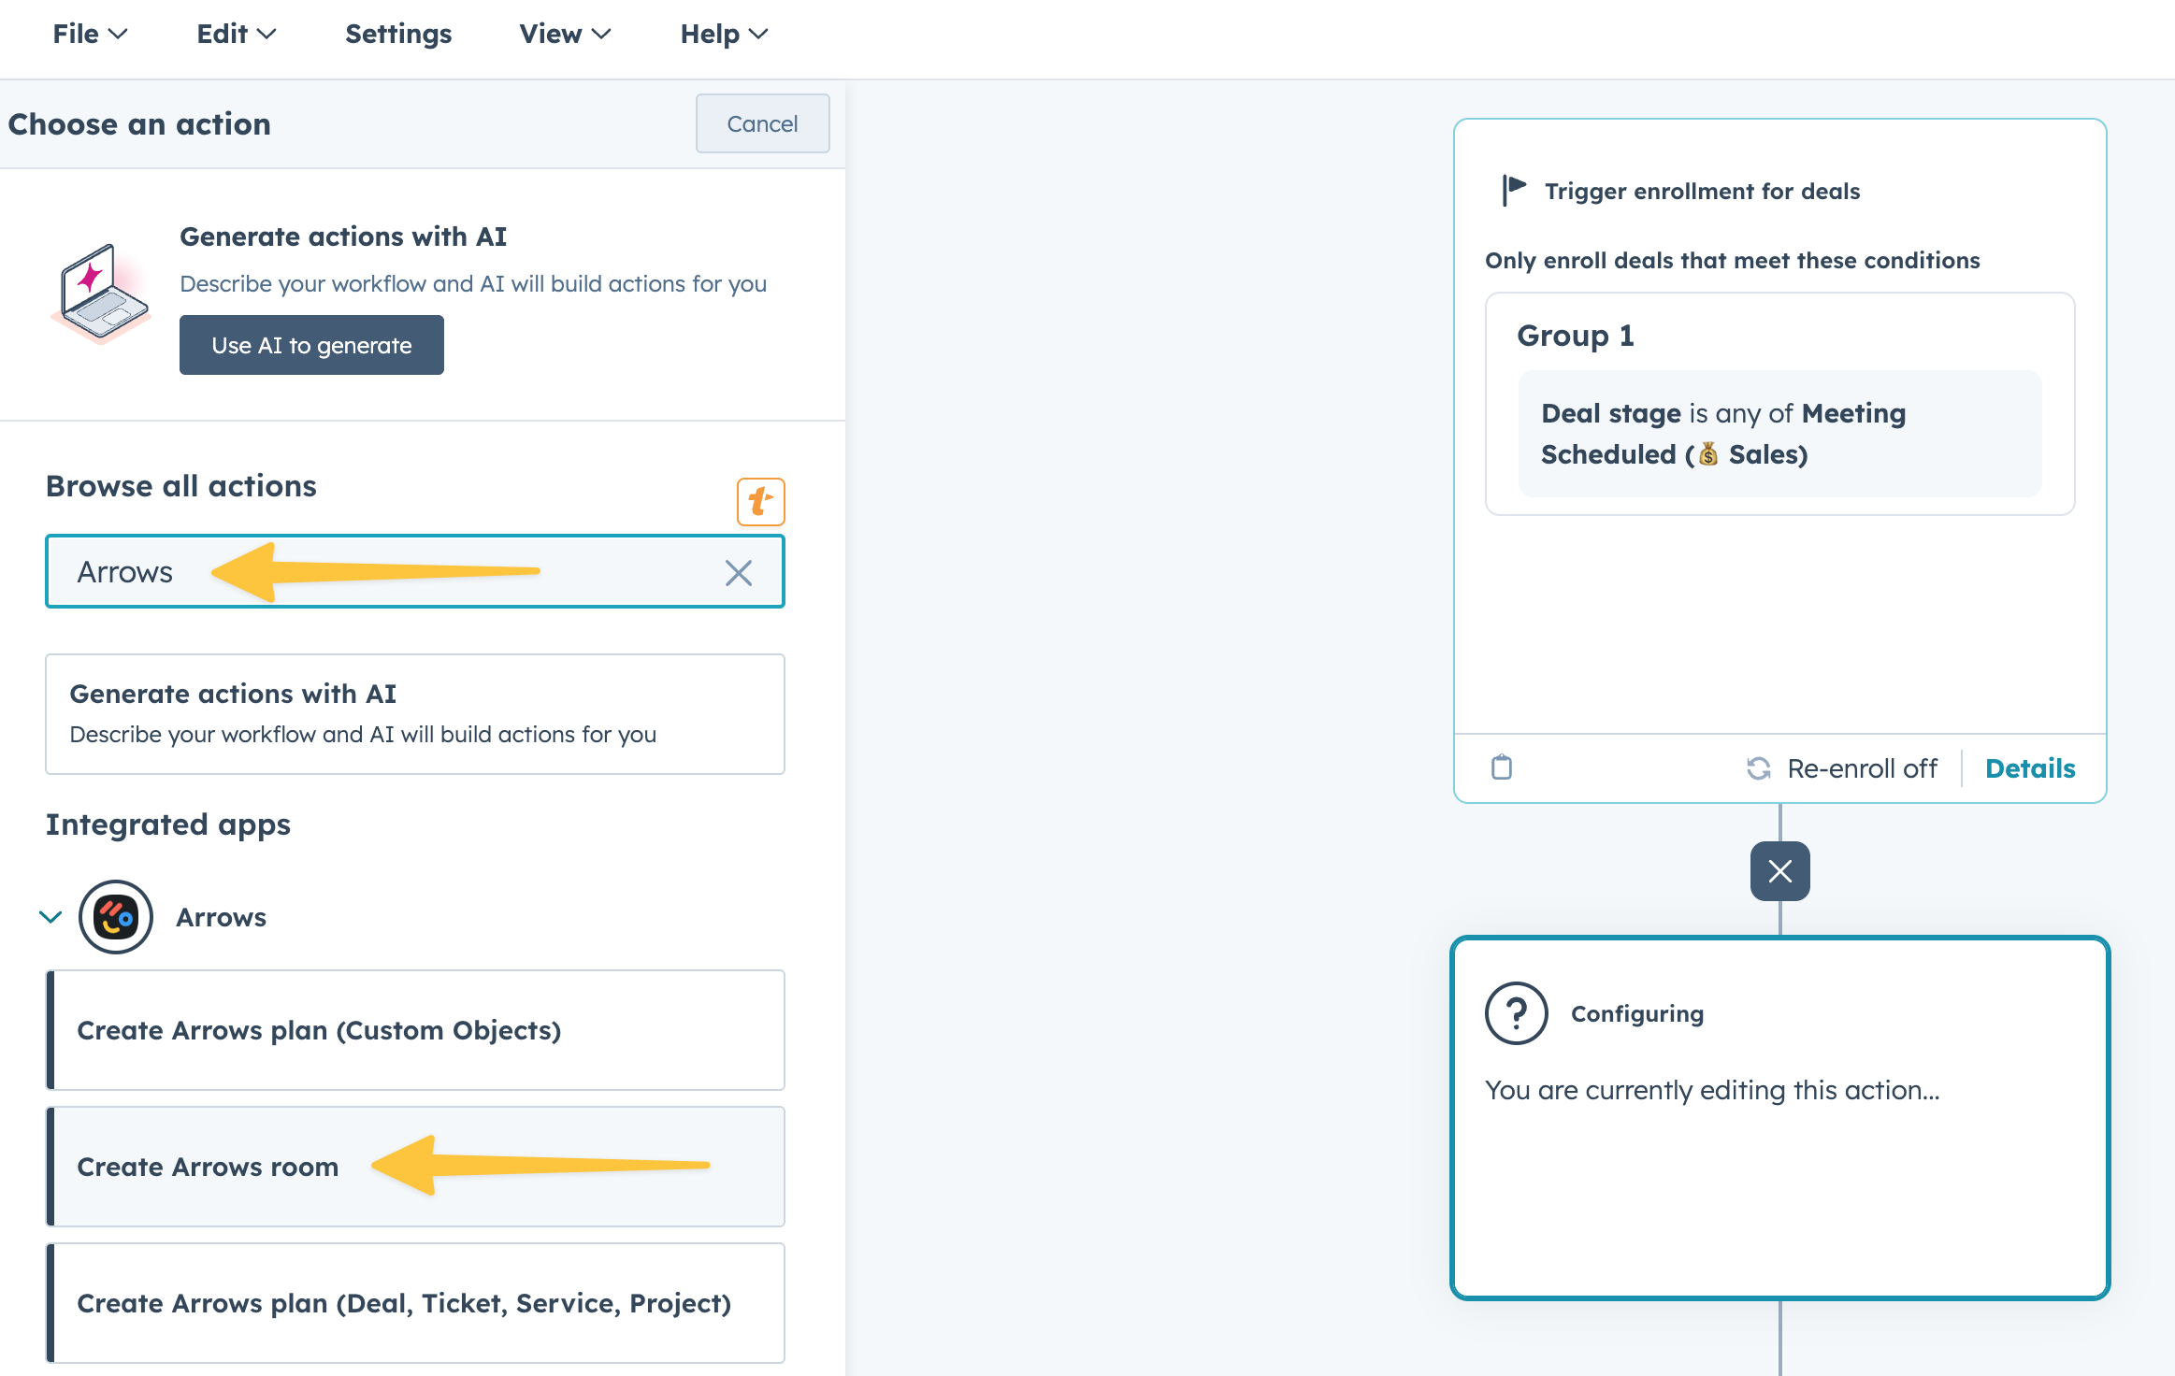2175x1376 pixels.
Task: Click the X connector button between cards
Action: (1779, 871)
